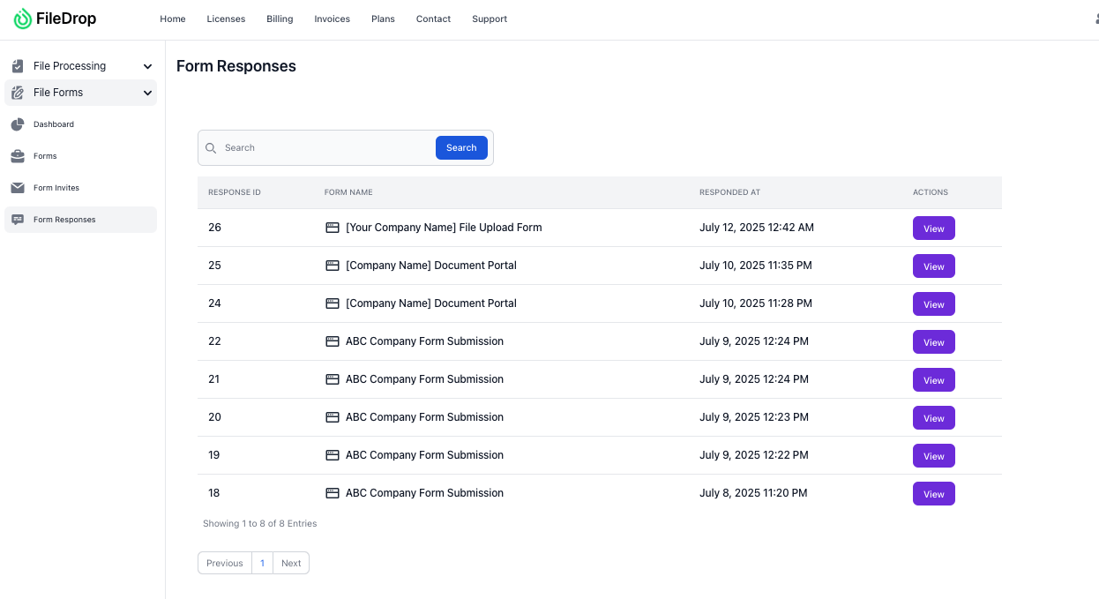Click the Forms briefcase icon
Screen dimensions: 1099x599
pos(18,156)
